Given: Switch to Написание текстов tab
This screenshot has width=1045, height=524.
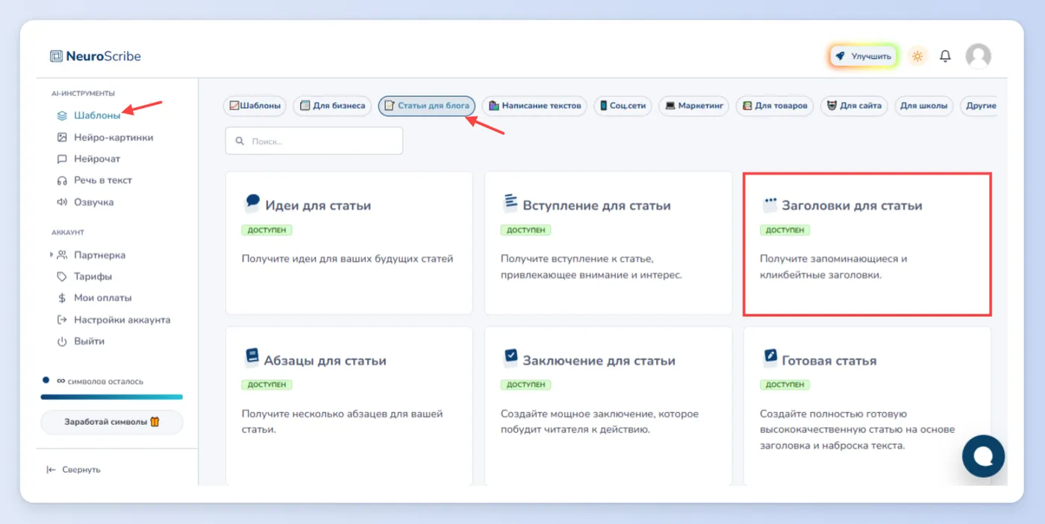Looking at the screenshot, I should click(x=535, y=106).
